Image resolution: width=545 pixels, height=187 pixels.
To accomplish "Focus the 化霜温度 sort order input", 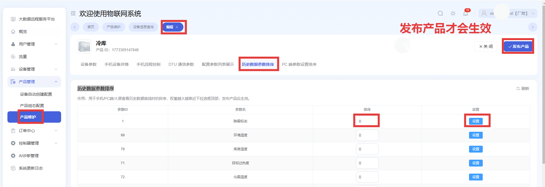I will point(367,177).
